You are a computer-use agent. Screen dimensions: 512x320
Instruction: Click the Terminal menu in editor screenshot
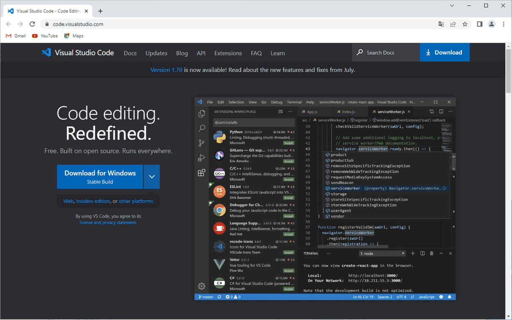(294, 102)
